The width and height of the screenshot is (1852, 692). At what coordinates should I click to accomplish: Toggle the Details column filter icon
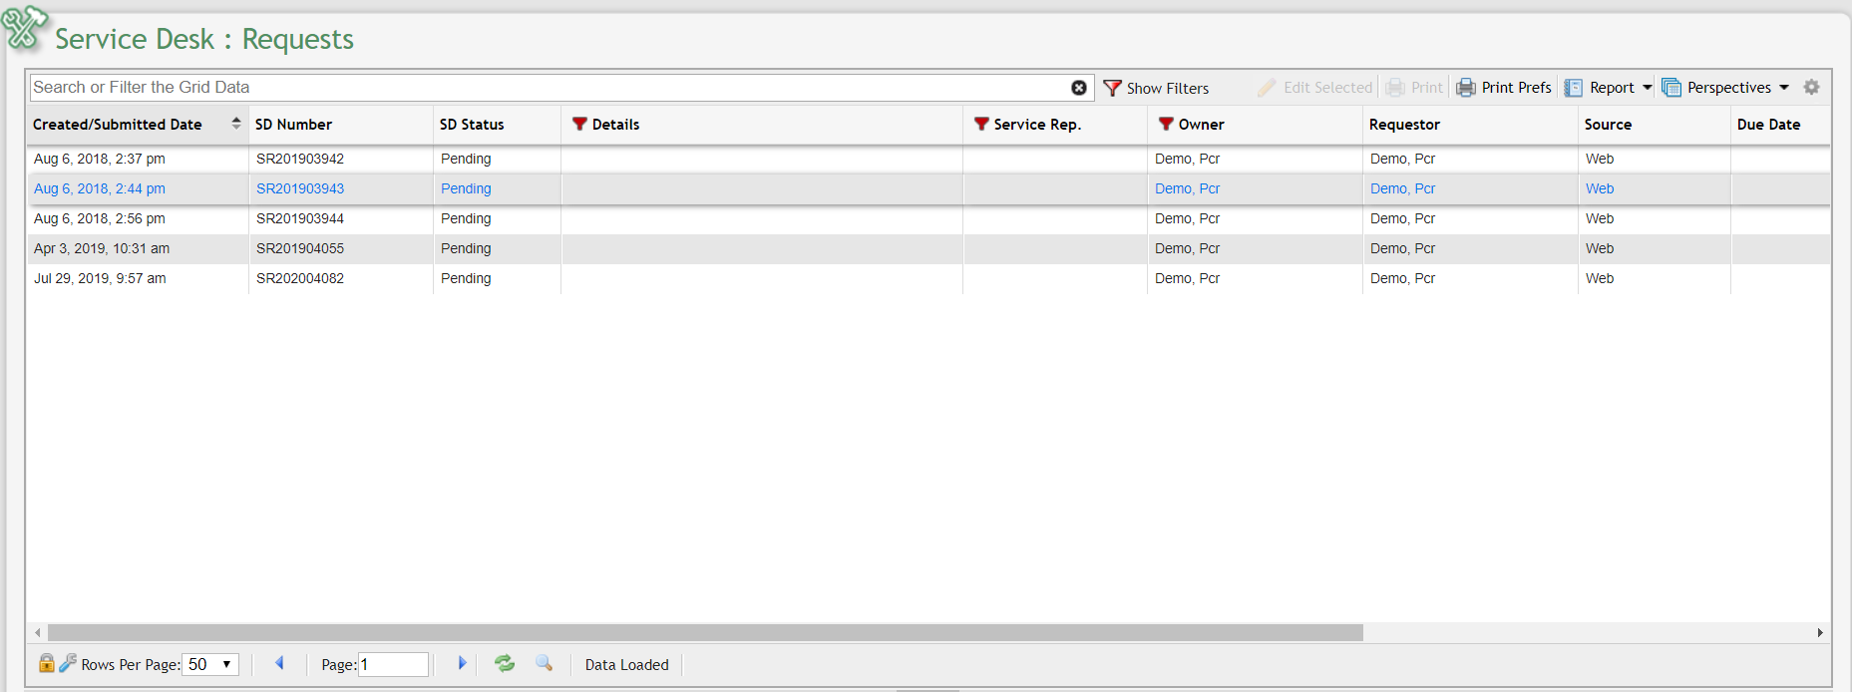pos(579,125)
